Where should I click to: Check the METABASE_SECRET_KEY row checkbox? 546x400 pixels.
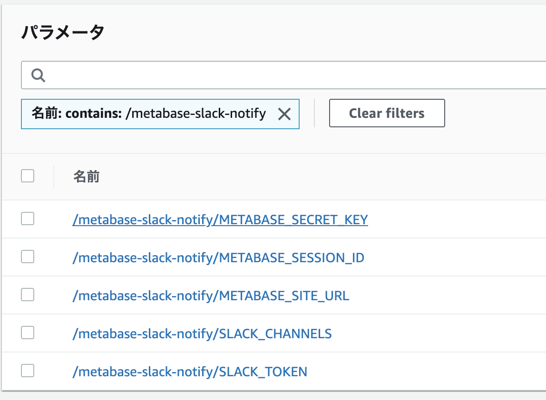tap(28, 219)
